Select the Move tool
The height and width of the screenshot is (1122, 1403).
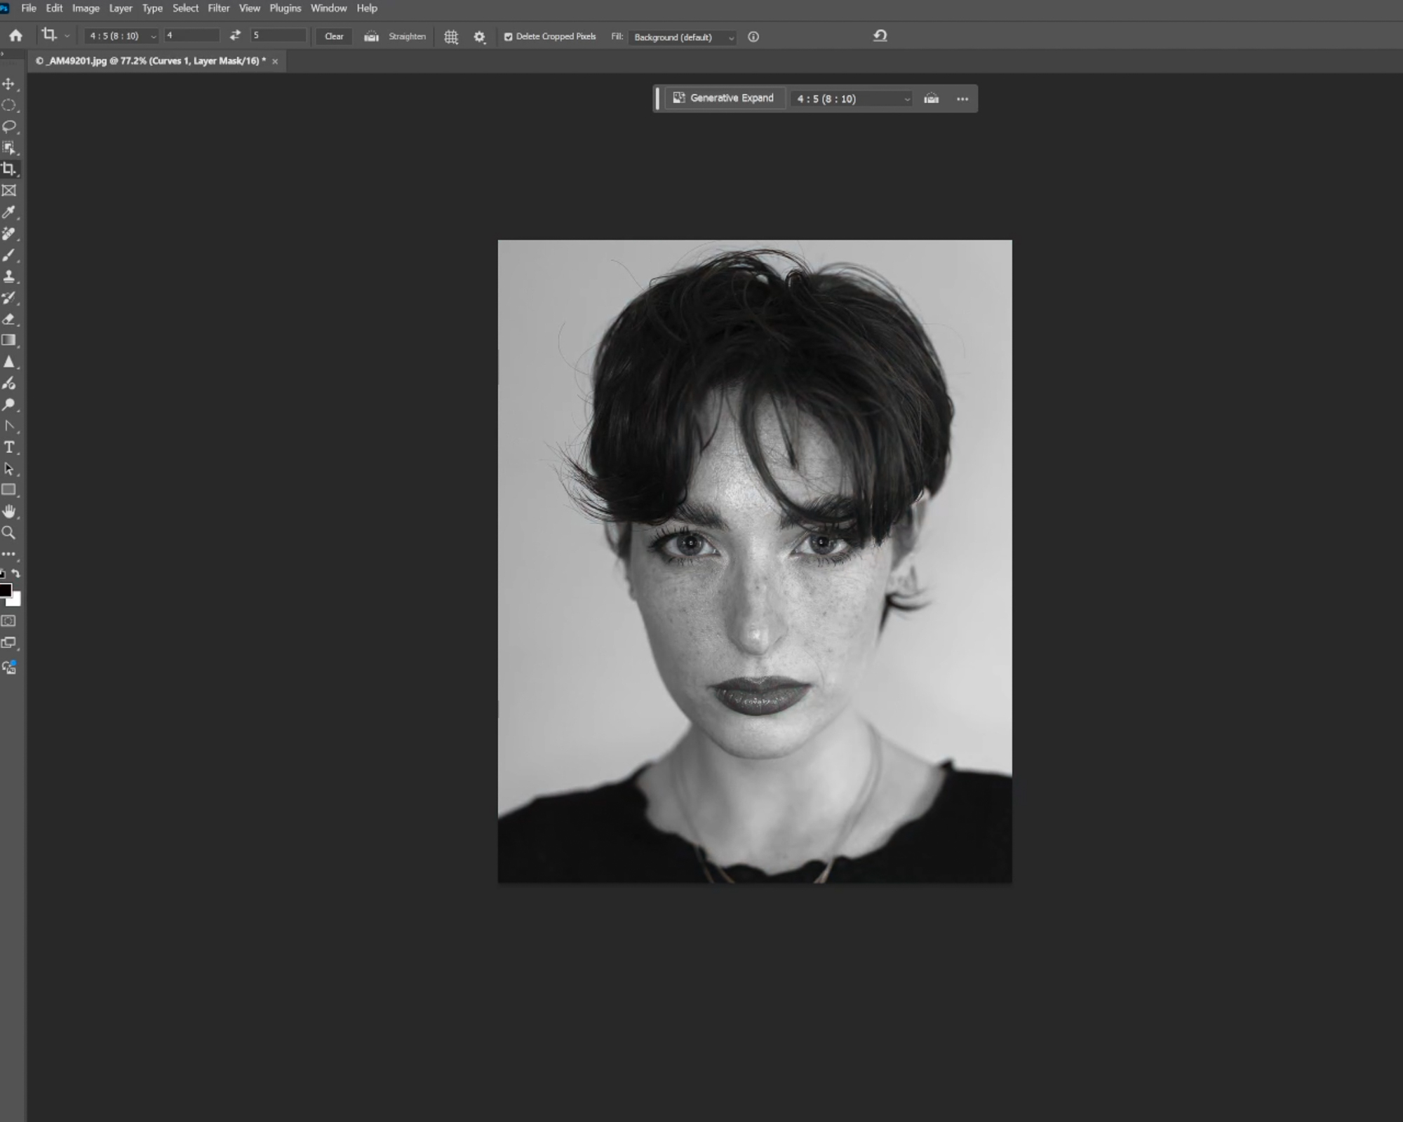pyautogui.click(x=9, y=84)
